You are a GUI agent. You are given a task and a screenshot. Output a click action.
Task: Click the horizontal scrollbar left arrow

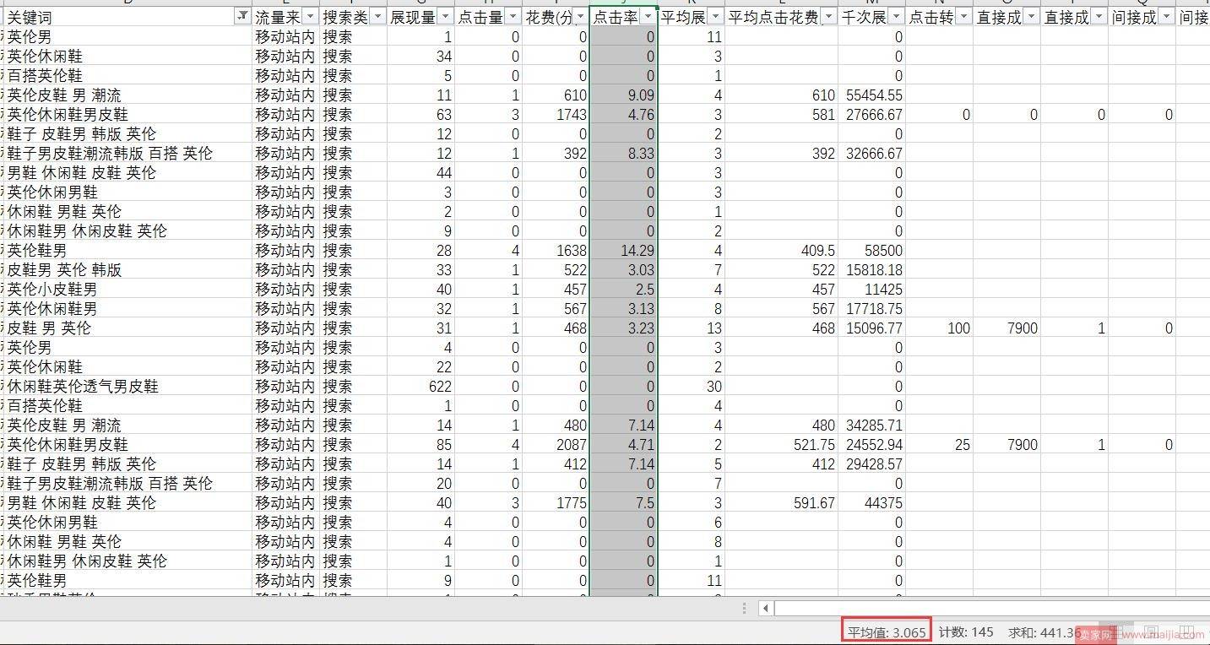point(765,608)
